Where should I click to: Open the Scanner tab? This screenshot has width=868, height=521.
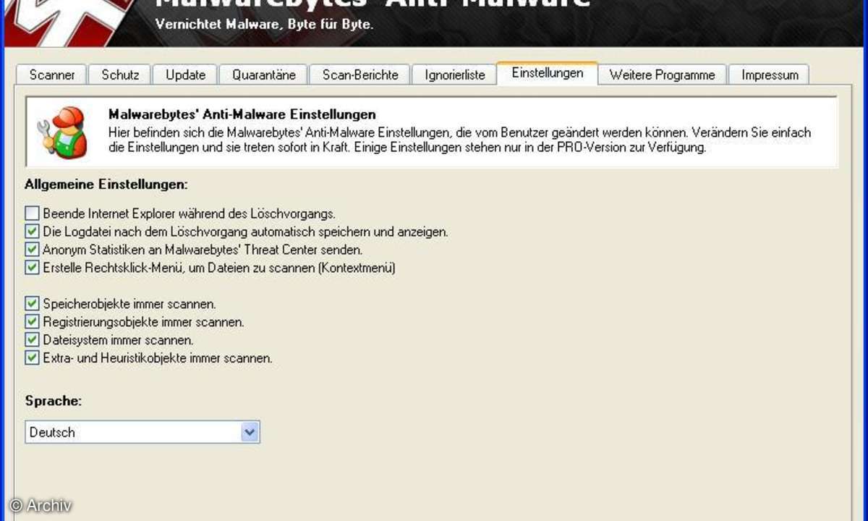[52, 75]
